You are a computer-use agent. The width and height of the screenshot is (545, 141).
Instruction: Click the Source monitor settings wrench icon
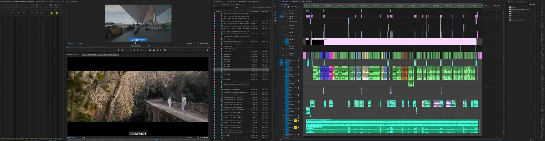pos(198,43)
